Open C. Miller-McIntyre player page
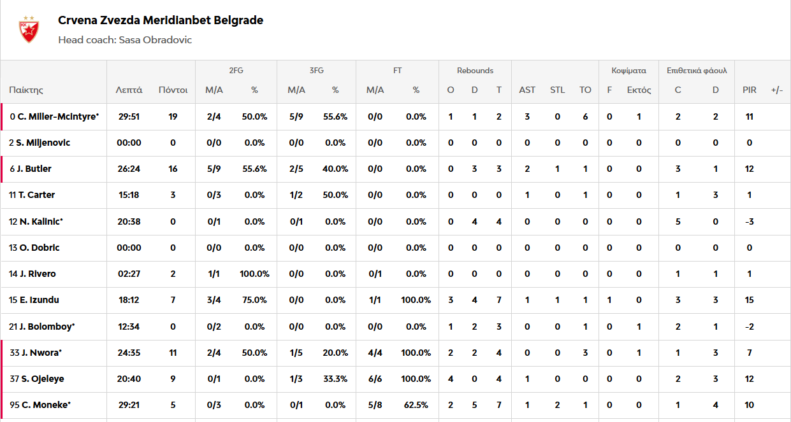This screenshot has height=422, width=791. click(58, 116)
